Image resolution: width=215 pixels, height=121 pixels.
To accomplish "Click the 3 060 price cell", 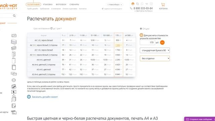I will point(119,55).
